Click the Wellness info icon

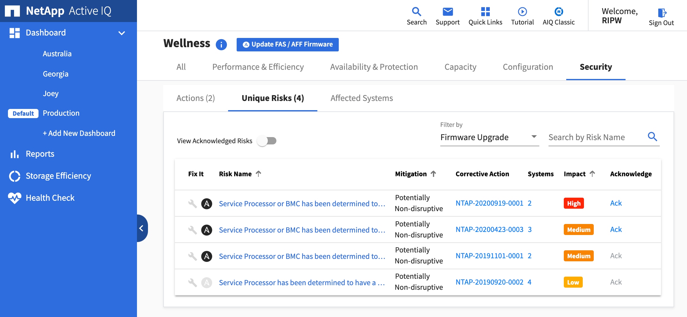click(221, 45)
